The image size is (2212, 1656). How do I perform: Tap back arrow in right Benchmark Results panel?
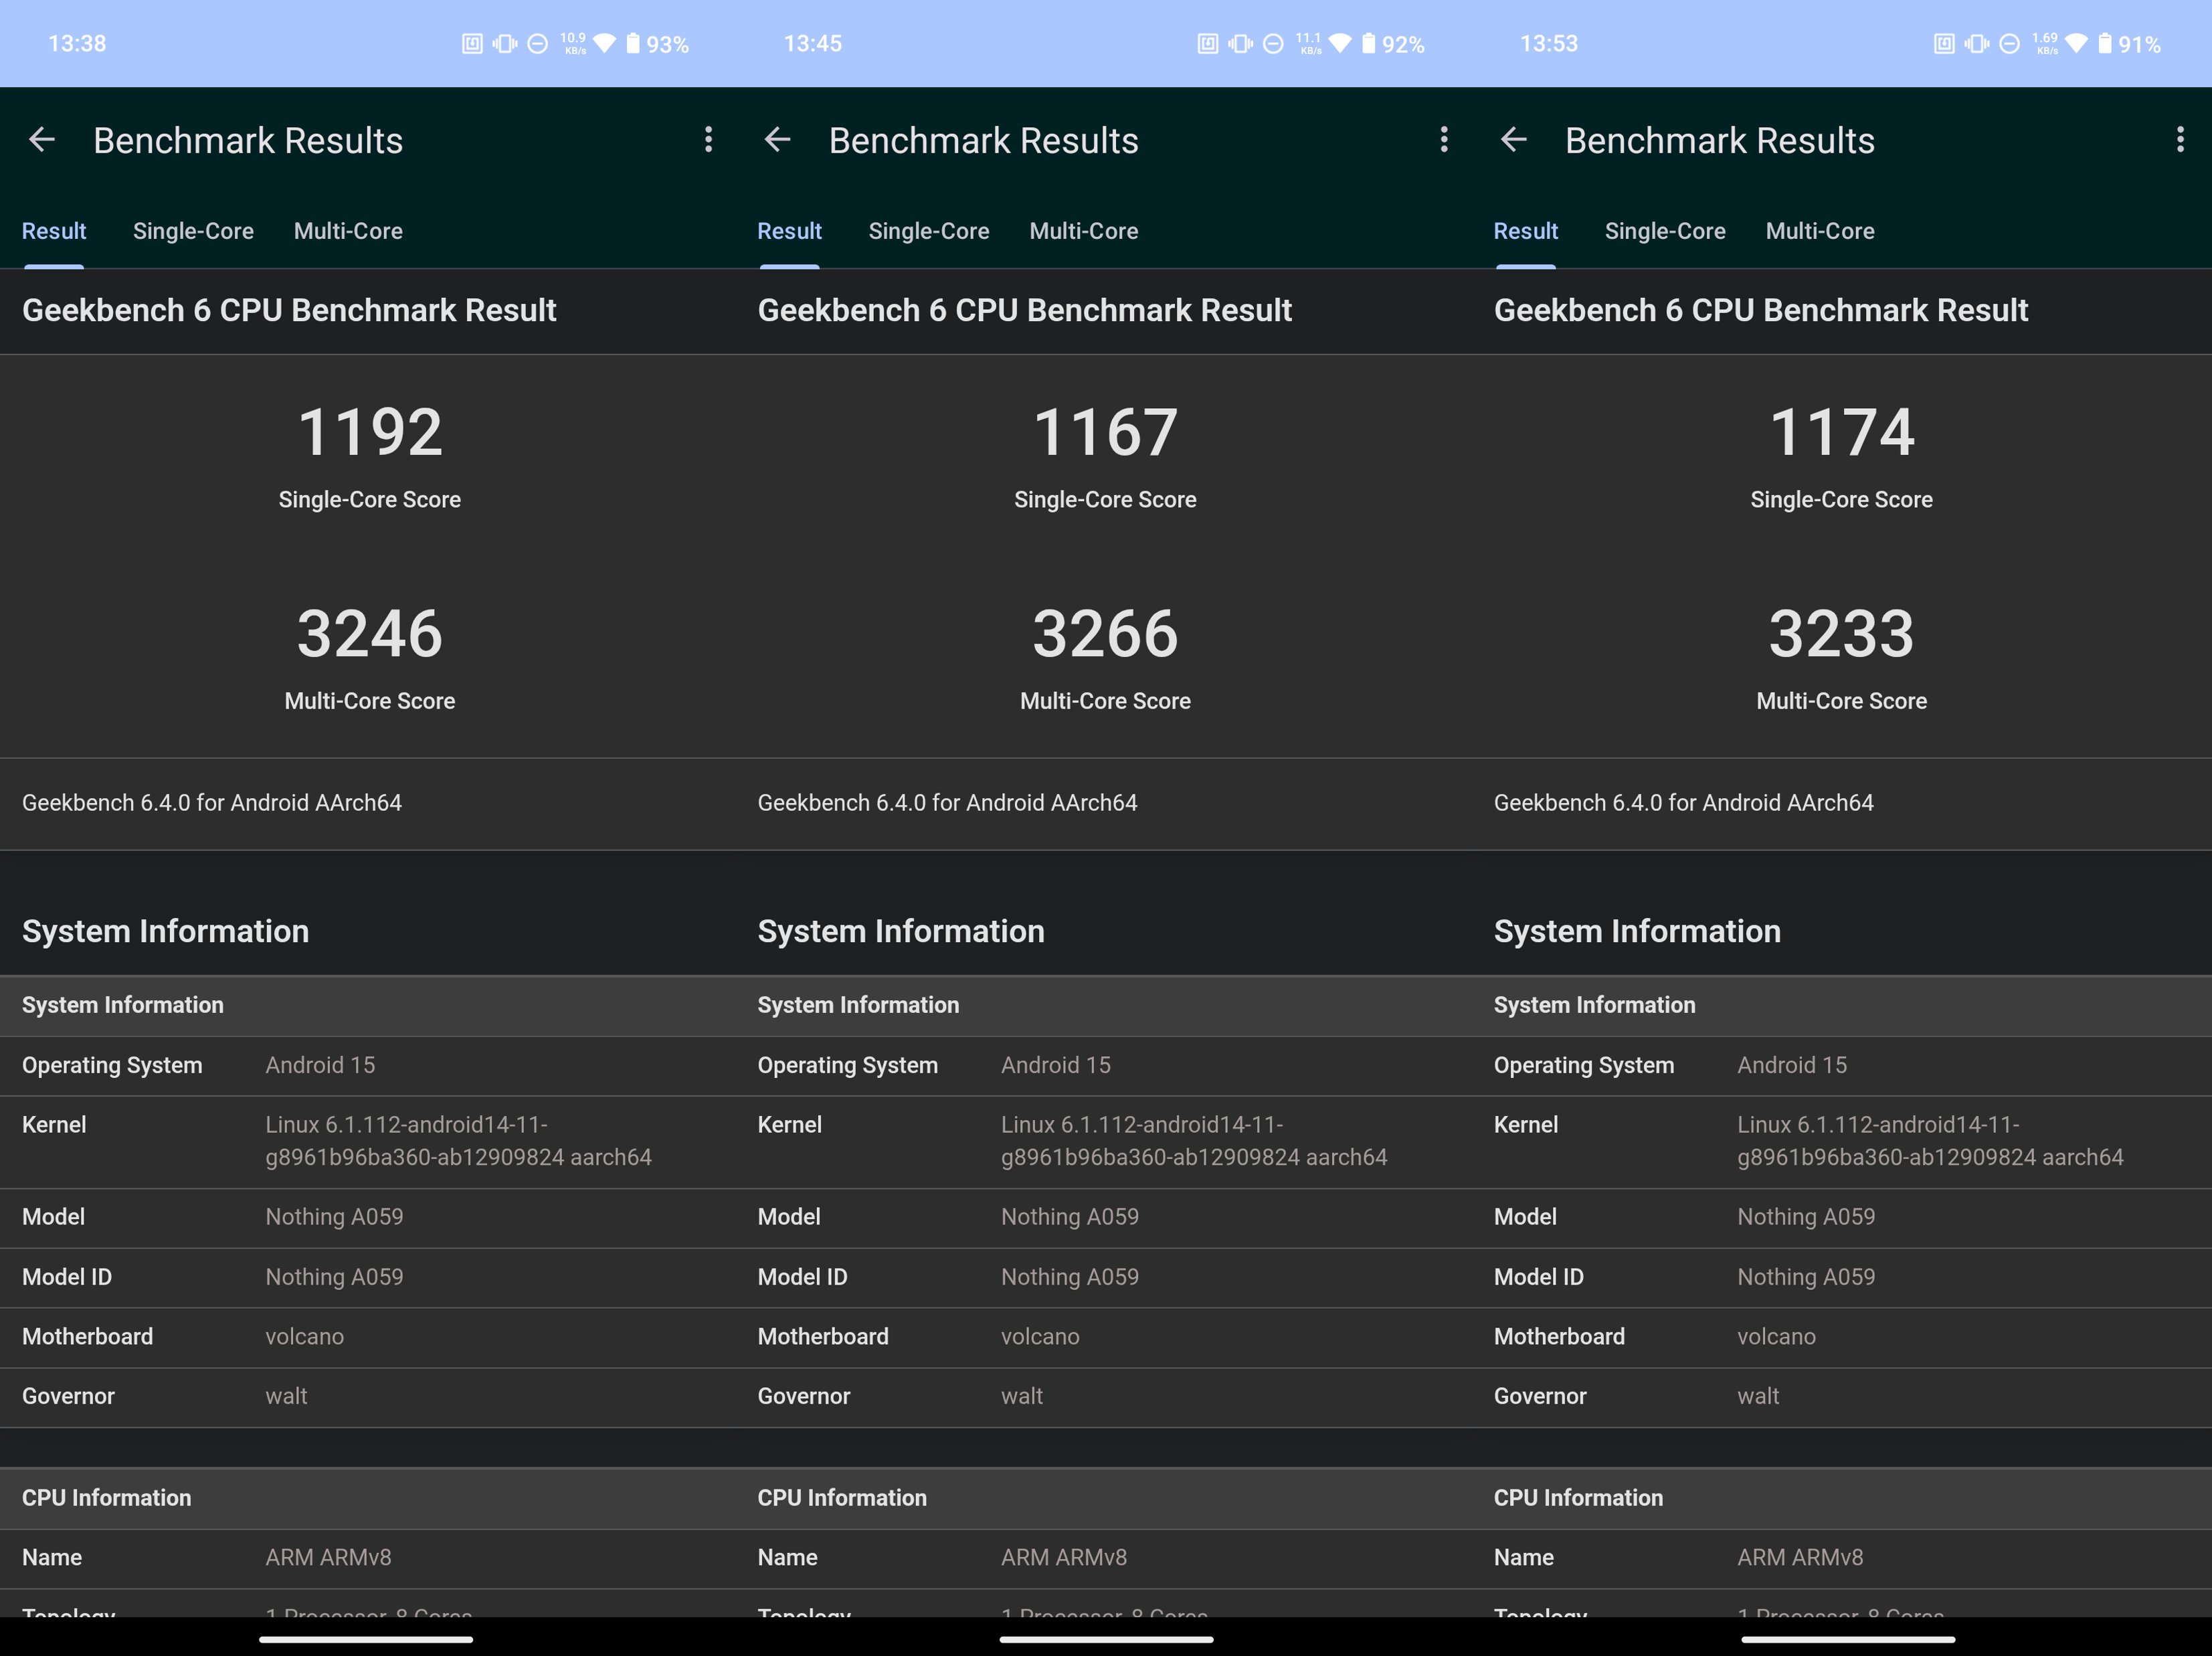coord(1514,140)
